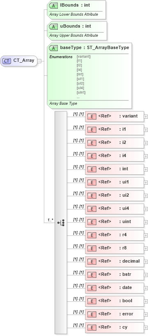Click the CT icon of CT_Array

pyautogui.click(x=7, y=61)
